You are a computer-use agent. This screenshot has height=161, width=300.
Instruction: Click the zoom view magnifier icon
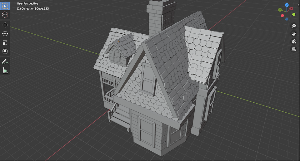pos(293,26)
